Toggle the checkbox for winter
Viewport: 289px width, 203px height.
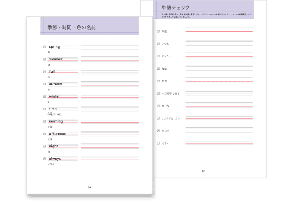click(x=44, y=96)
